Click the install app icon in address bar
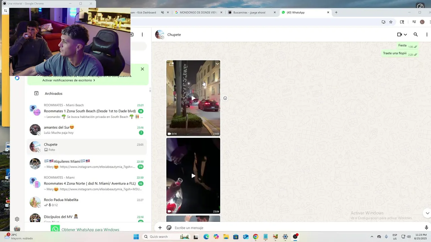Screen dimensions: 431x242 pos(384,22)
